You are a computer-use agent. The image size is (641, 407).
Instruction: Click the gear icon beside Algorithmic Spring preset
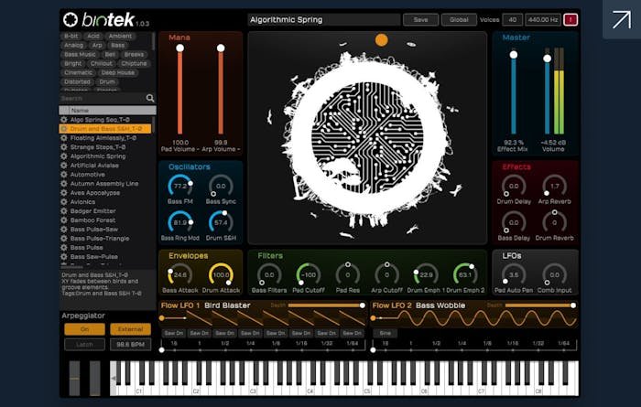click(64, 156)
